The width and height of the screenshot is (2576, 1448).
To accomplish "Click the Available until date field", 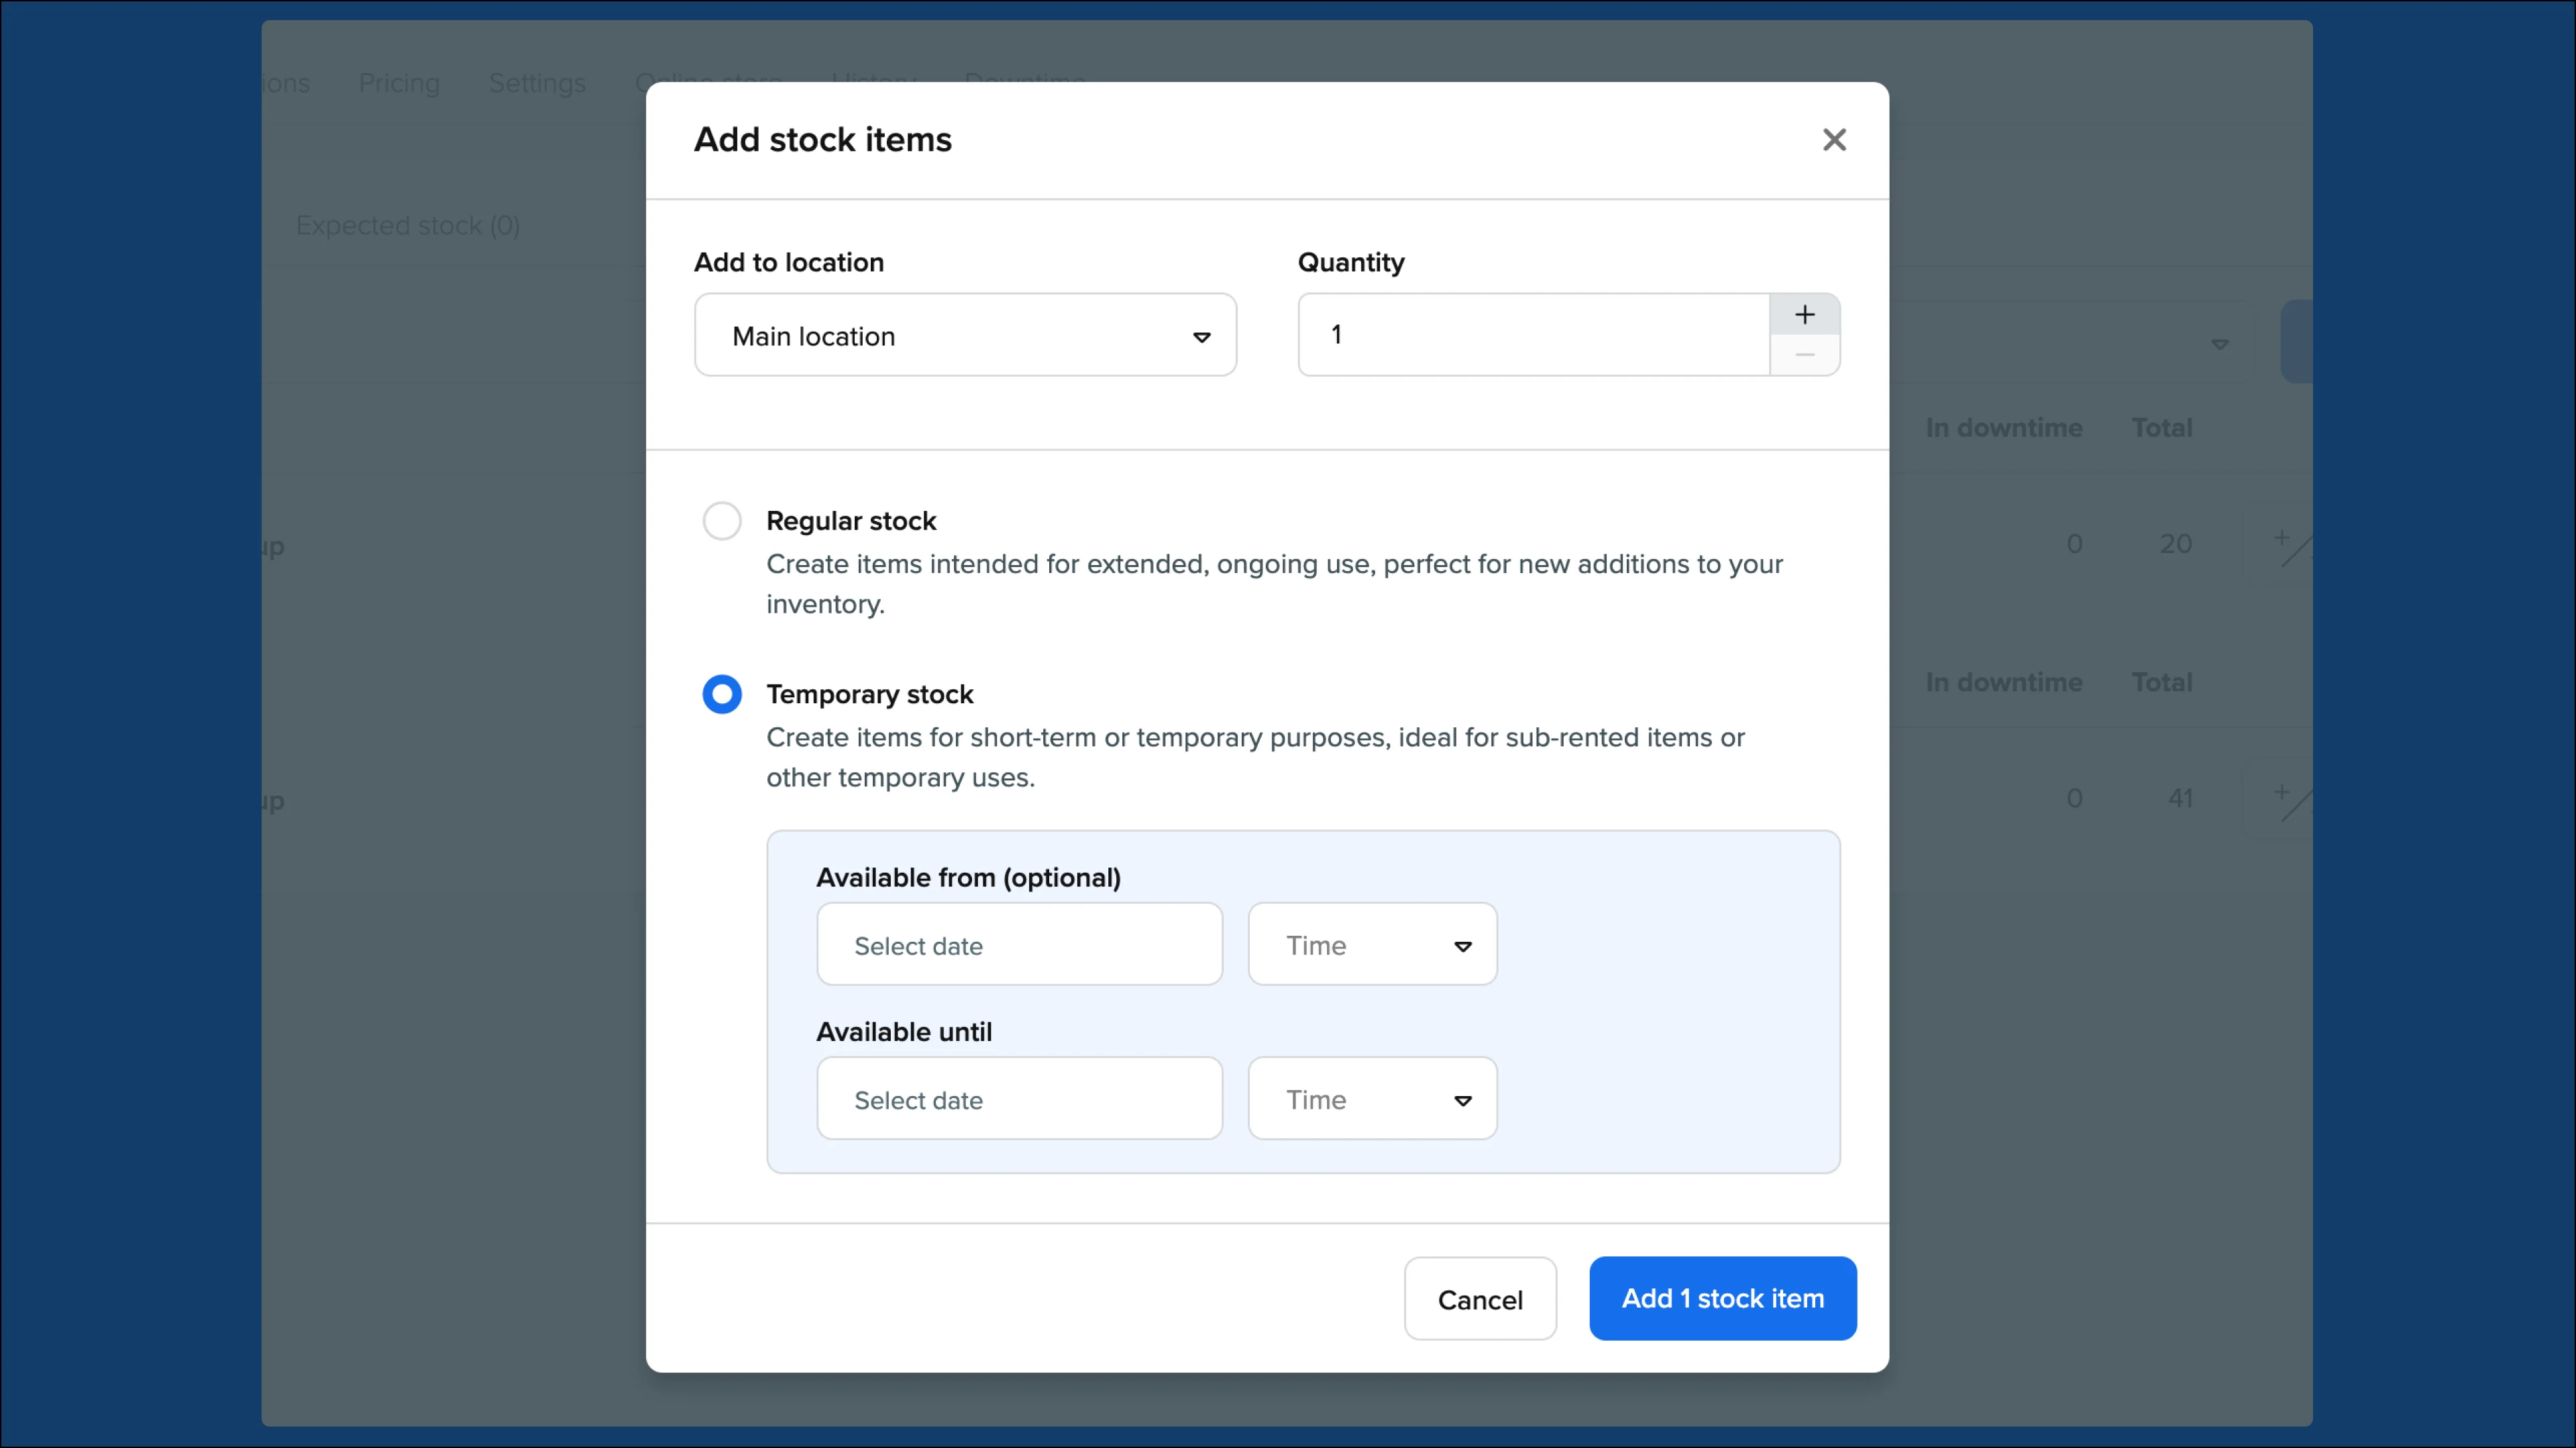I will point(1019,1099).
